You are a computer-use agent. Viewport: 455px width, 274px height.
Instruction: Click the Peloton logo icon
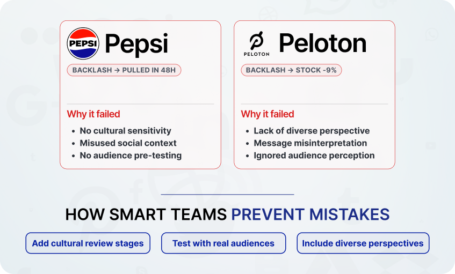coord(256,43)
